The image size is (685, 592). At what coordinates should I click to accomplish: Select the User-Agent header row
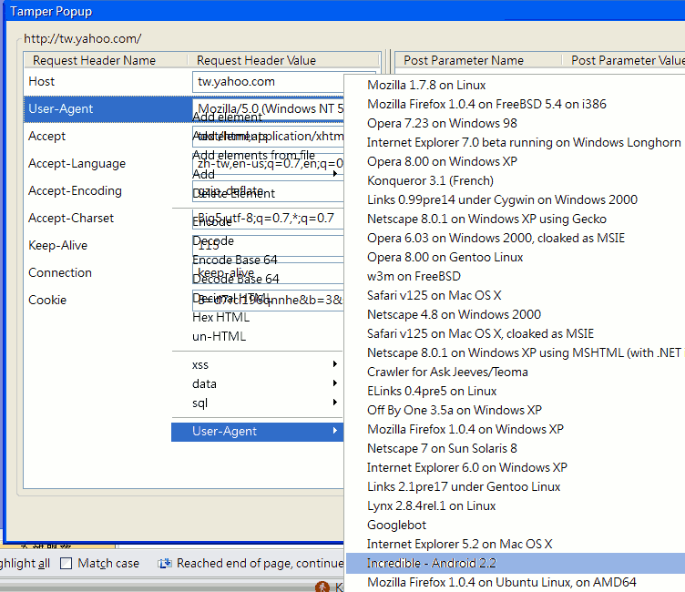click(x=183, y=108)
